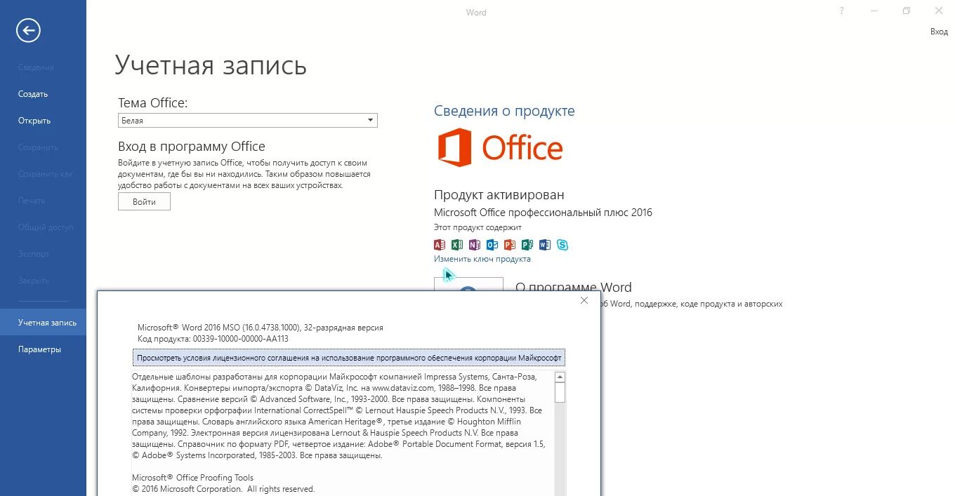This screenshot has width=955, height=496.
Task: Open Help via the question mark icon
Action: (x=842, y=11)
